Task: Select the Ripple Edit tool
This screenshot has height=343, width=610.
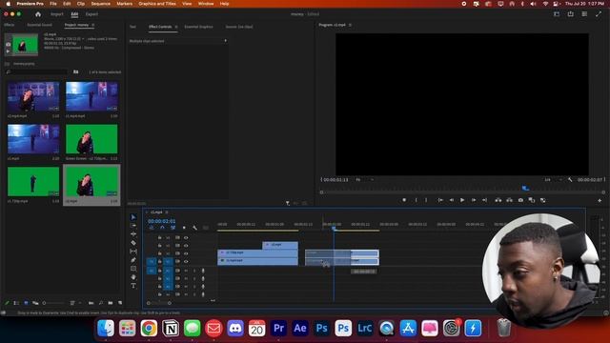Action: point(133,234)
